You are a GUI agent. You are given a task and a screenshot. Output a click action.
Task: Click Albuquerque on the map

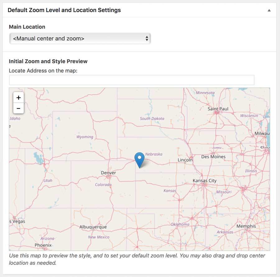point(93,227)
